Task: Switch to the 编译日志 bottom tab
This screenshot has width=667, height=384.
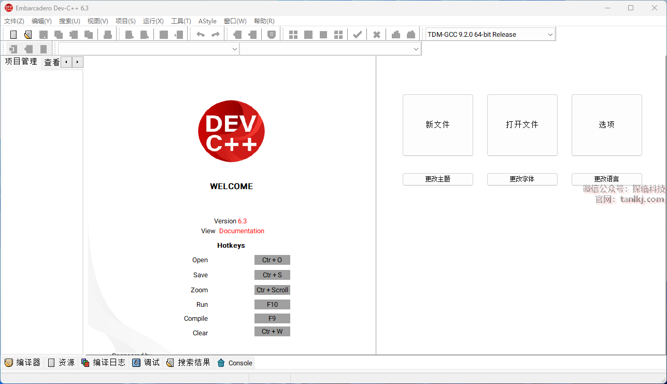Action: pyautogui.click(x=104, y=363)
